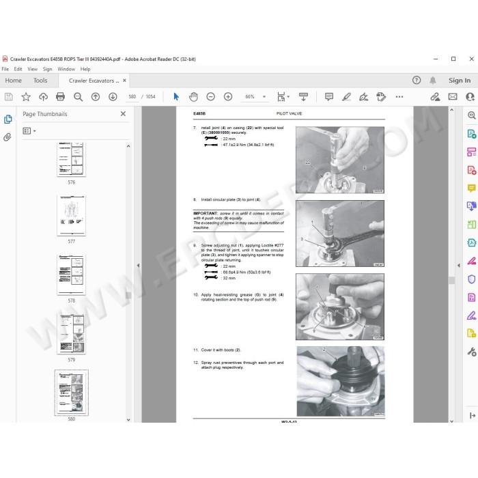Click the upload to cloud icon
Image resolution: width=478 pixels, height=478 pixels.
pyautogui.click(x=43, y=97)
